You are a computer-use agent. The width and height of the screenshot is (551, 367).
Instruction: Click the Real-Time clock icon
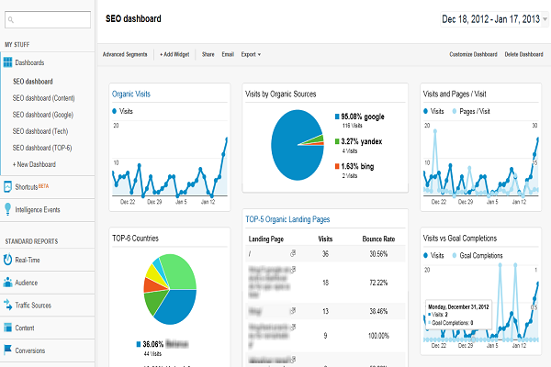click(7, 260)
